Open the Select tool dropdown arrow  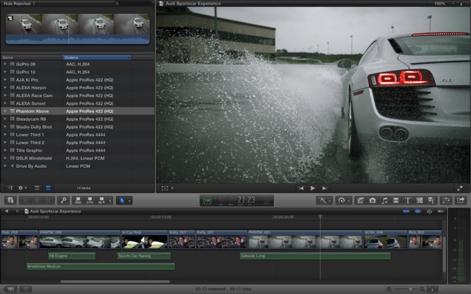click(129, 201)
